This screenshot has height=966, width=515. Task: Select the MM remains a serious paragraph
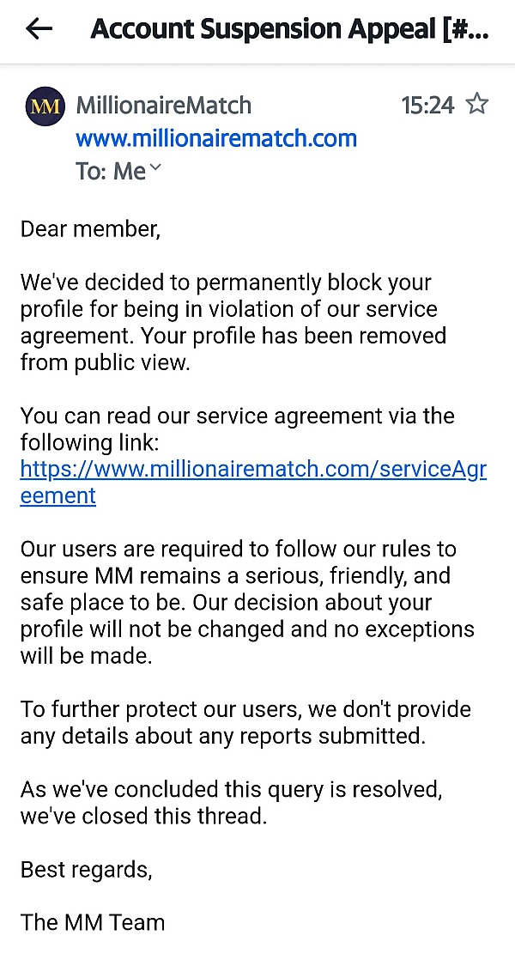(x=248, y=603)
